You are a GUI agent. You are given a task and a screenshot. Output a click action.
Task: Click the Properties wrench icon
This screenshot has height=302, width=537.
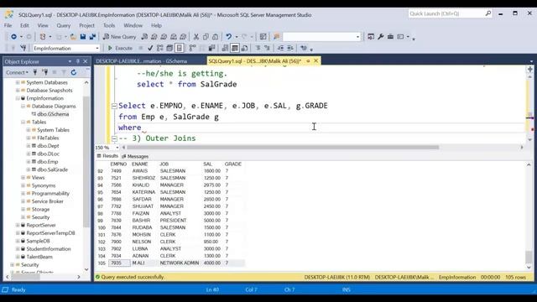[380, 37]
